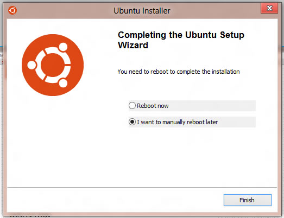Screen dimensions: 284x218
Task: Click the 'Reboot now' label text
Action: 153,106
